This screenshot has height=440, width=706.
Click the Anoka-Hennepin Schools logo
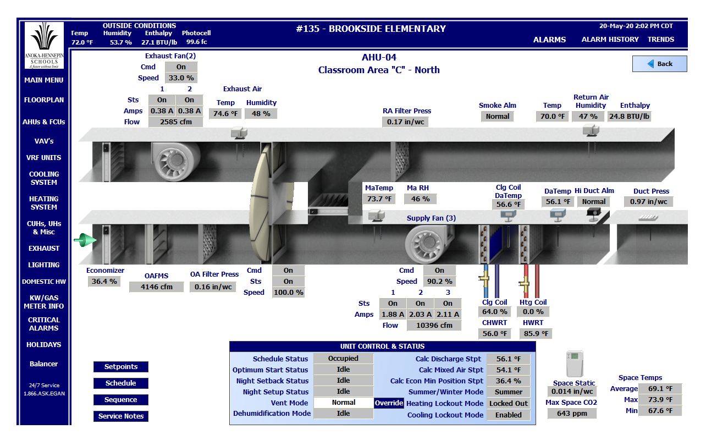click(x=44, y=46)
